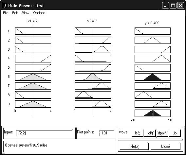Open the Options menu
Screen dimensions: 186x155
pyautogui.click(x=39, y=13)
